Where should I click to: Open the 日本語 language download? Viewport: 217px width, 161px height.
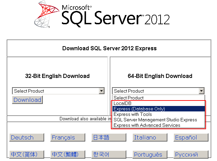(109, 137)
